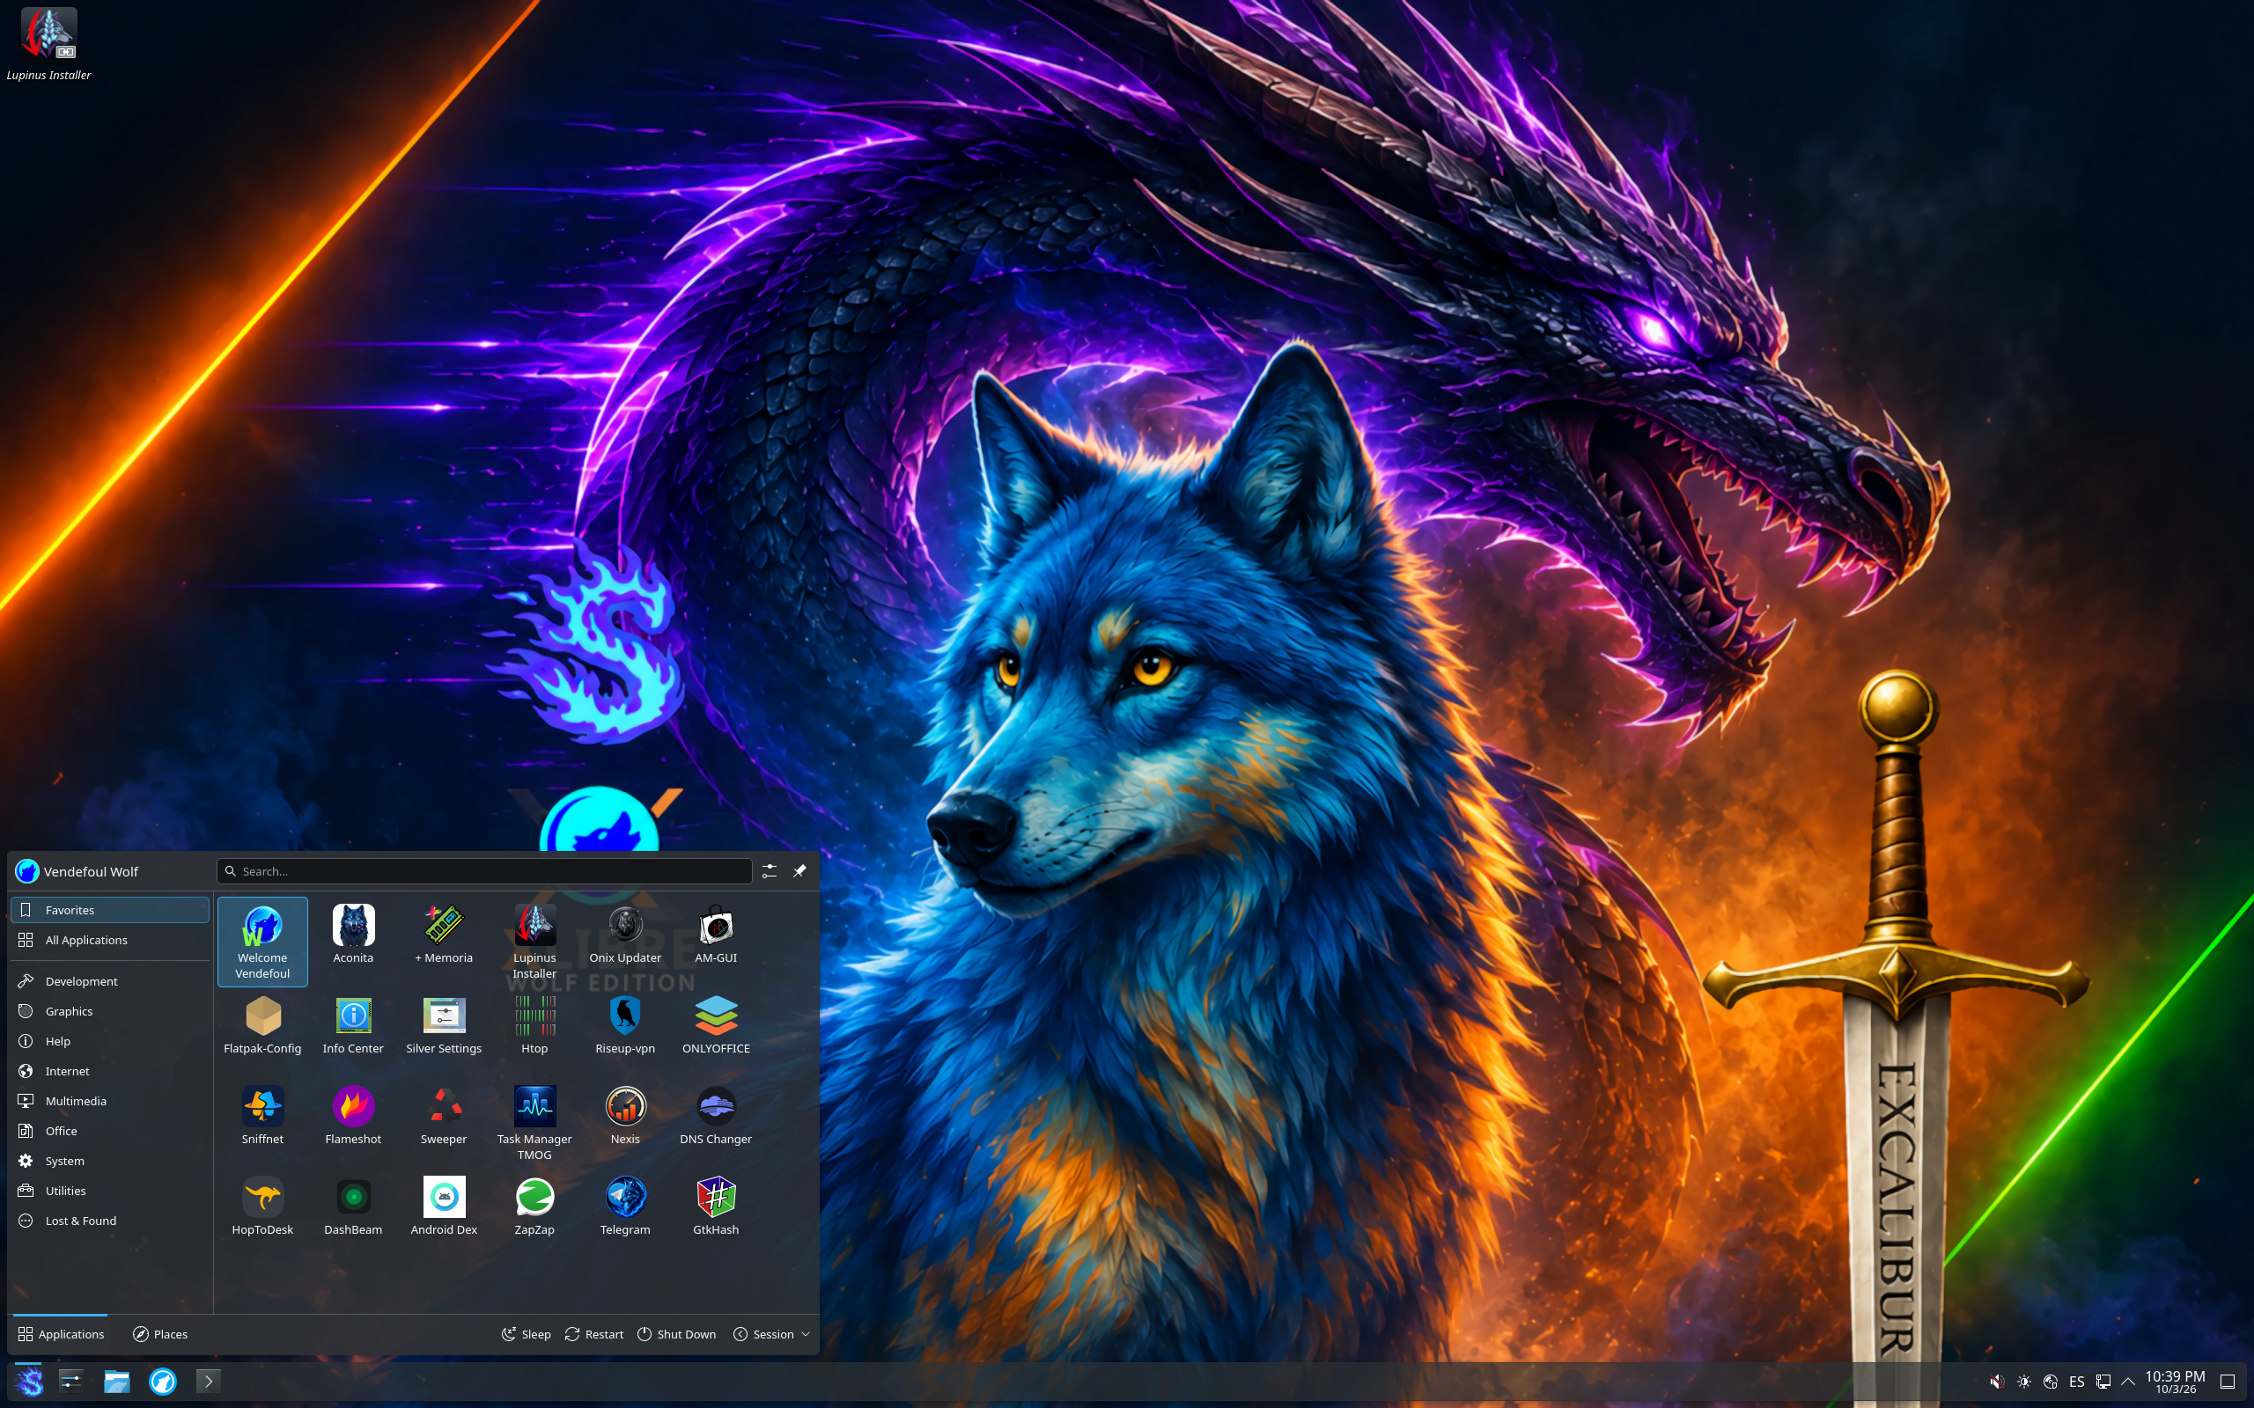Launch HopToDesk remote desktop
This screenshot has width=2254, height=1408.
261,1206
